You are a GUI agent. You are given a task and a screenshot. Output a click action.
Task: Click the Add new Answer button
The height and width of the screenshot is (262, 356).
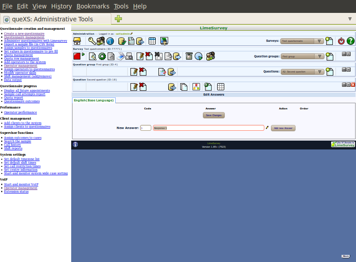[x=283, y=128]
